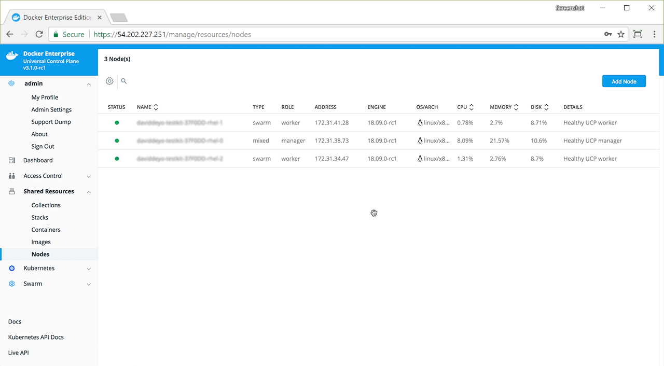Reload the page with refresh icon
Image resolution: width=664 pixels, height=366 pixels.
[x=39, y=34]
